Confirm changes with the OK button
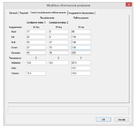Screen dimensions: 140x129 coord(103,120)
